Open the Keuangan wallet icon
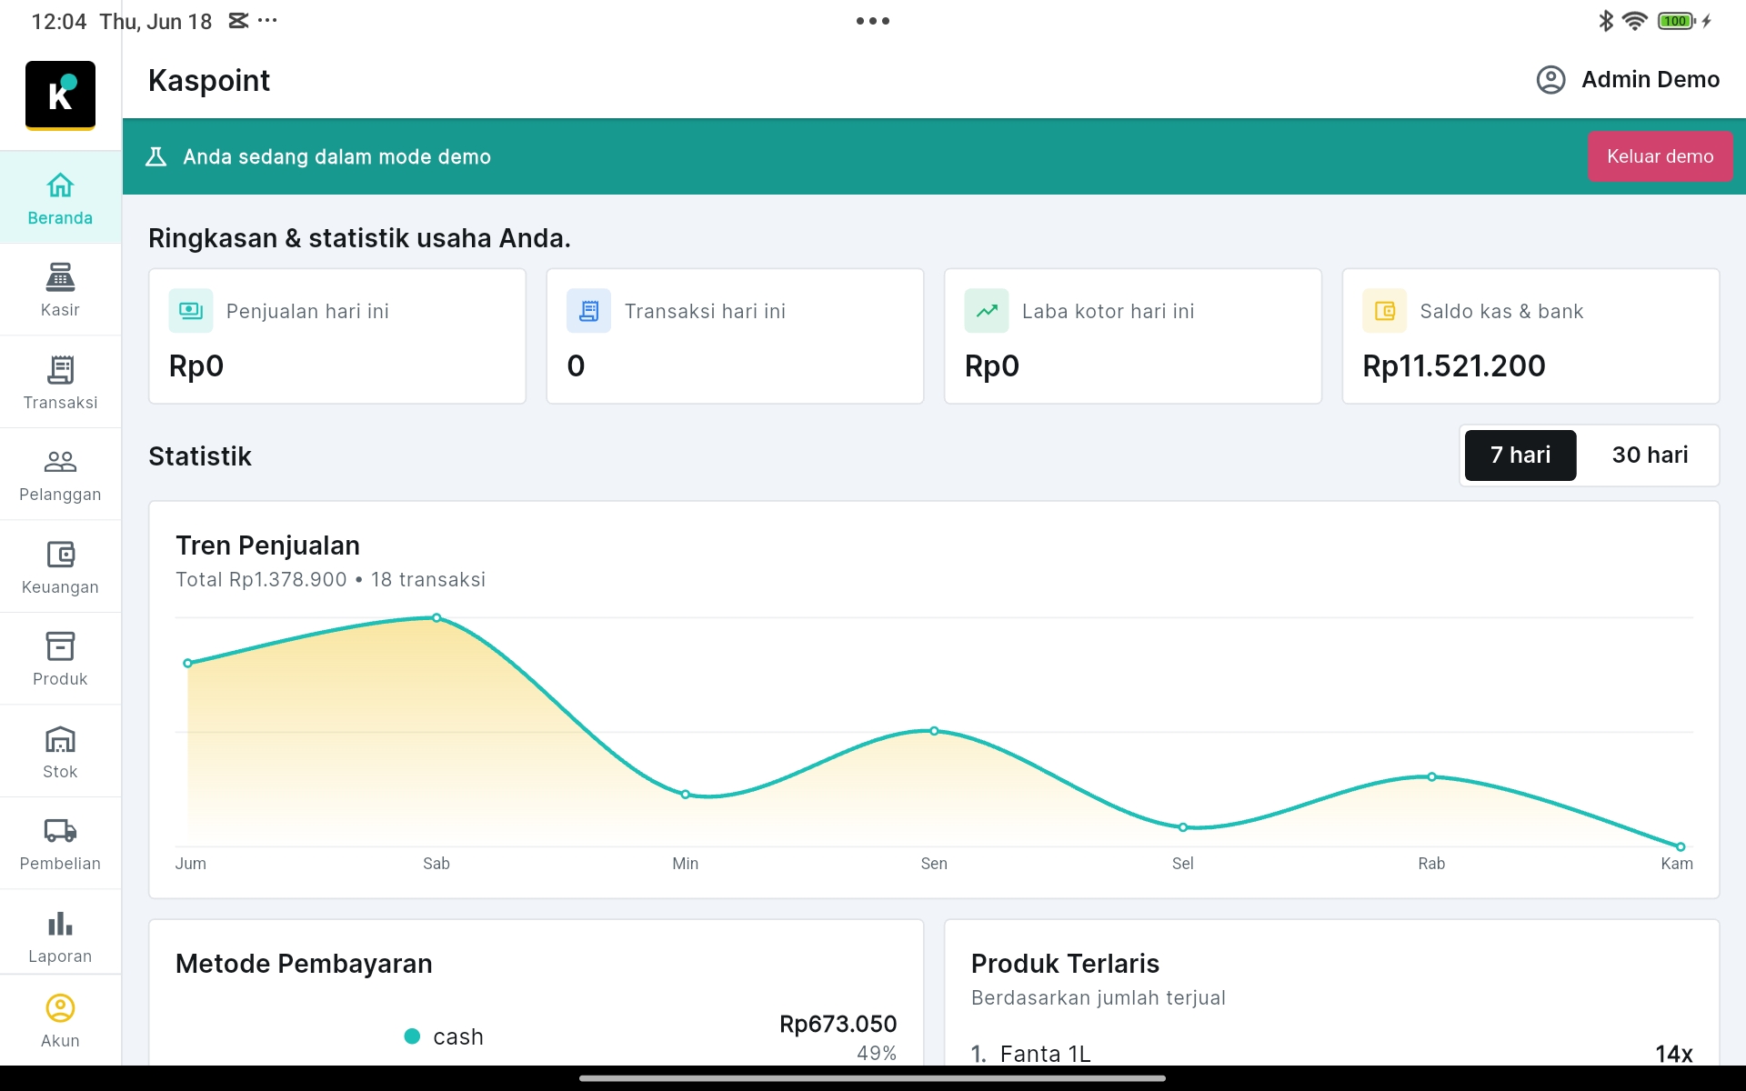 60,555
